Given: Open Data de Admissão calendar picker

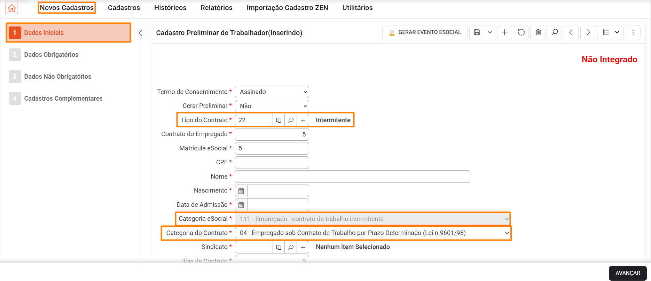Looking at the screenshot, I should 241,205.
